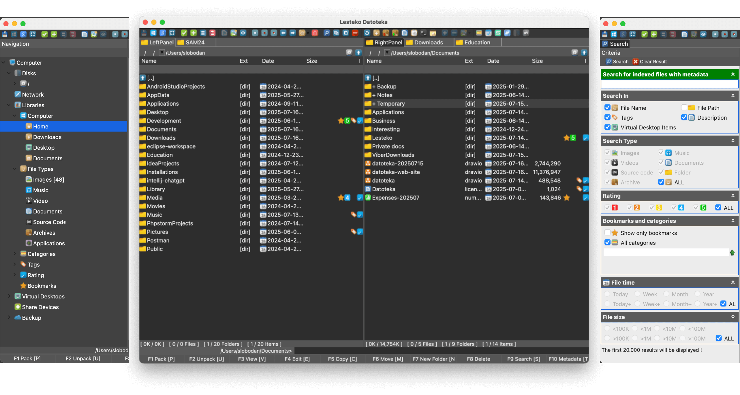Click the green plus icon in main toolbar
This screenshot has width=740, height=395.
[194, 33]
